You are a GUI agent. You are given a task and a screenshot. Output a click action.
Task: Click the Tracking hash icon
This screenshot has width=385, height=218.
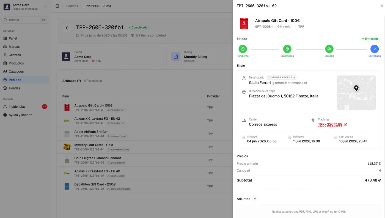pos(313,120)
